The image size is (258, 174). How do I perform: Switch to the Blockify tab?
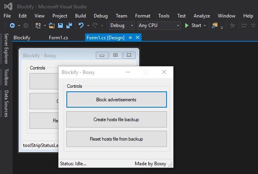point(22,38)
